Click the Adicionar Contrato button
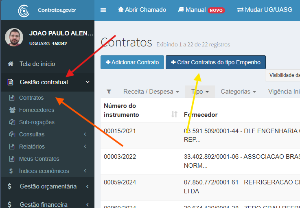 (132, 62)
